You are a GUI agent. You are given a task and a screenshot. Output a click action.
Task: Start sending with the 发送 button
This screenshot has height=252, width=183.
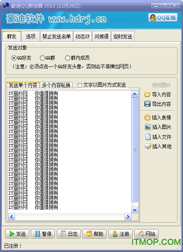17,234
